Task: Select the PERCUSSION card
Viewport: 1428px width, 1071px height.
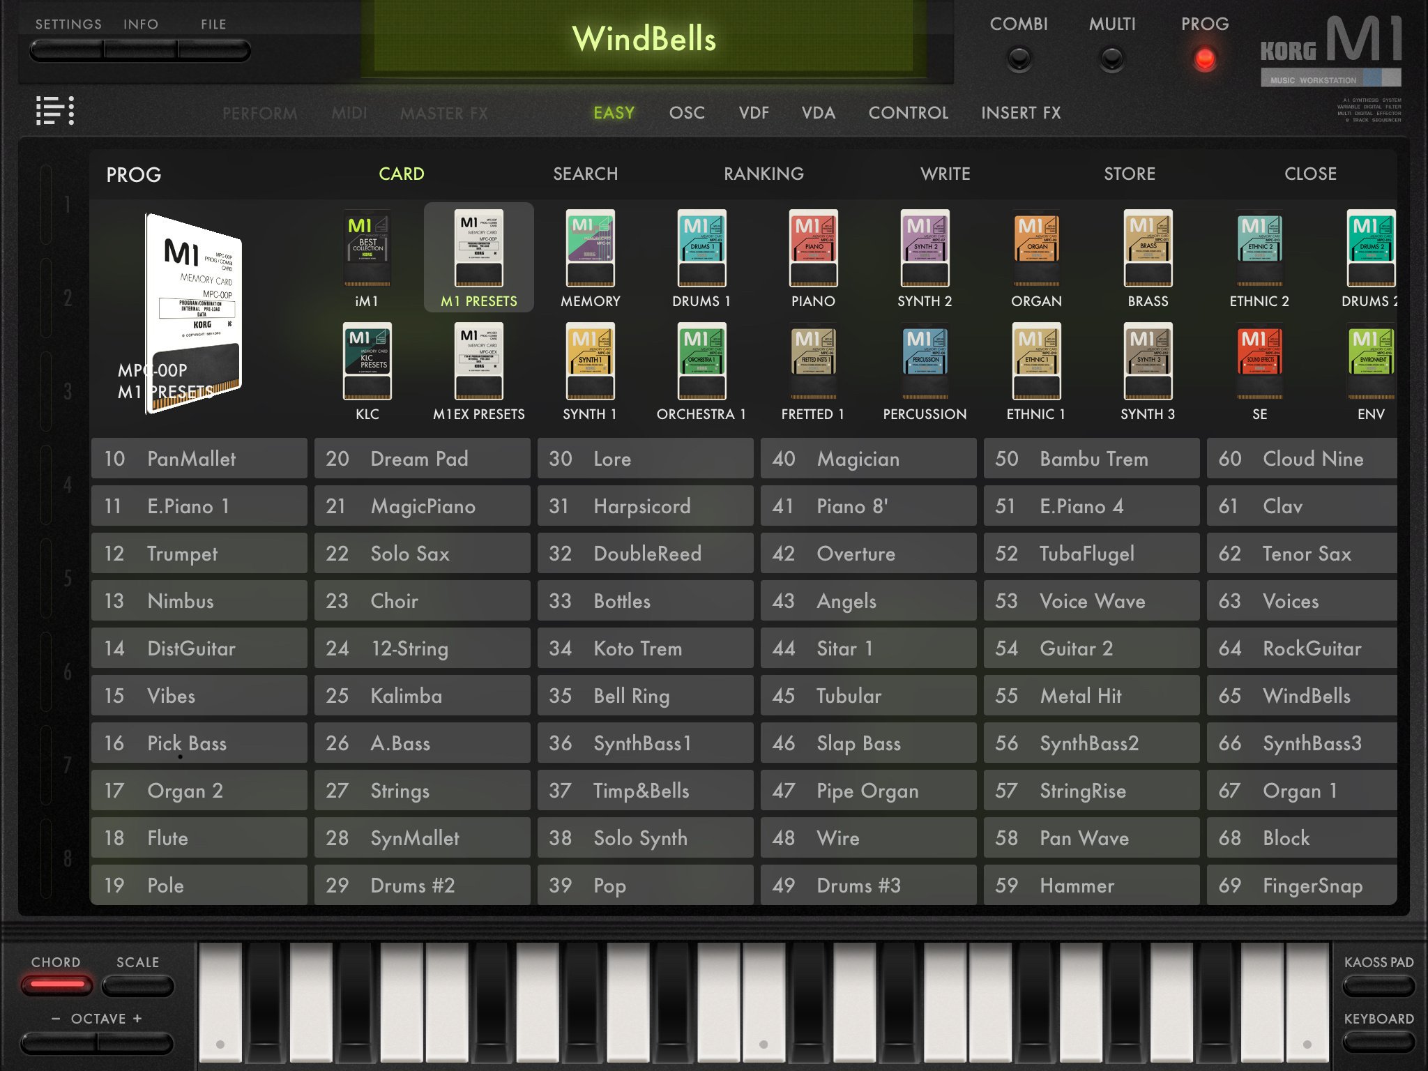Action: click(x=925, y=371)
